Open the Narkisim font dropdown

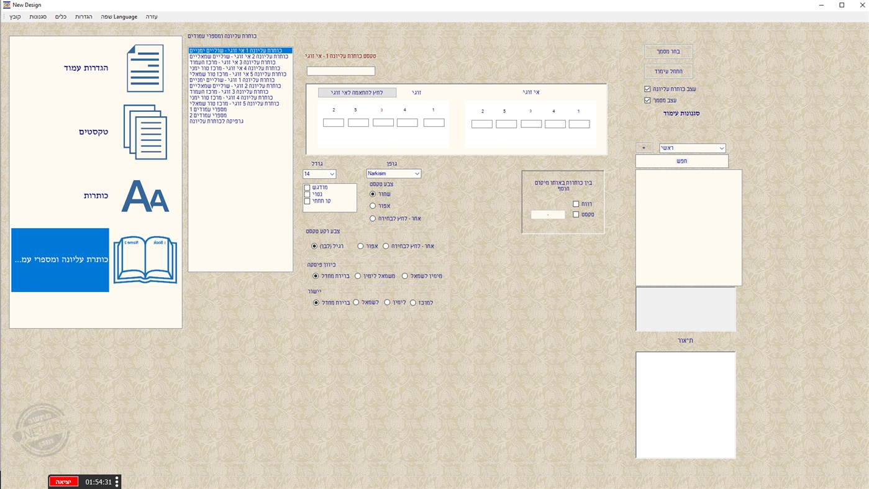pos(393,172)
